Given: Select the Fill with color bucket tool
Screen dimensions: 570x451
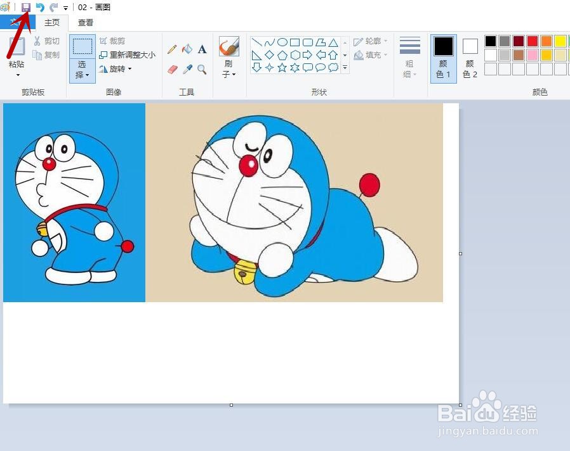Looking at the screenshot, I should 187,49.
